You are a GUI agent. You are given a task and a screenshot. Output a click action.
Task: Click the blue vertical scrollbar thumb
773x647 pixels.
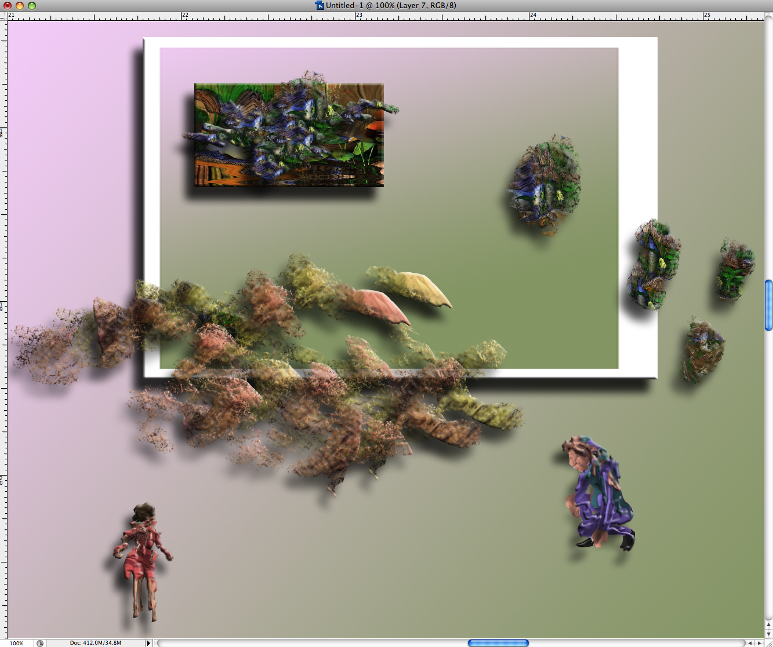point(768,305)
